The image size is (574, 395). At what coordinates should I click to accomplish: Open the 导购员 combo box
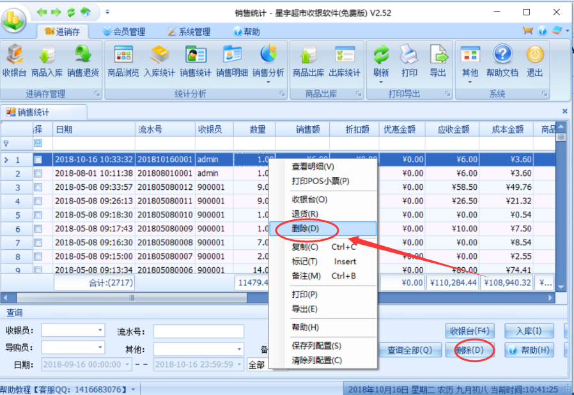[100, 348]
